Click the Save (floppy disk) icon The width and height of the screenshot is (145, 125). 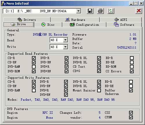tap(90, 11)
